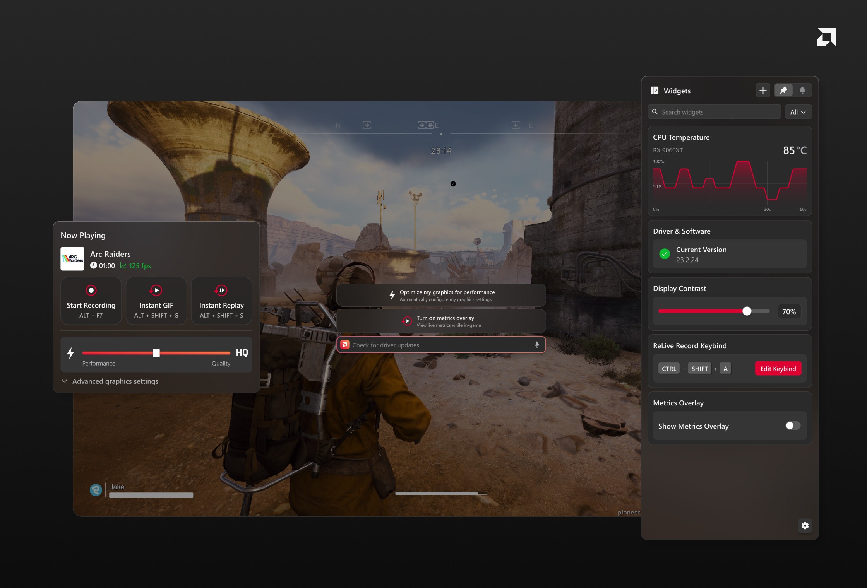The height and width of the screenshot is (588, 867).
Task: Click the Display Contrast slider handle
Action: pos(747,311)
